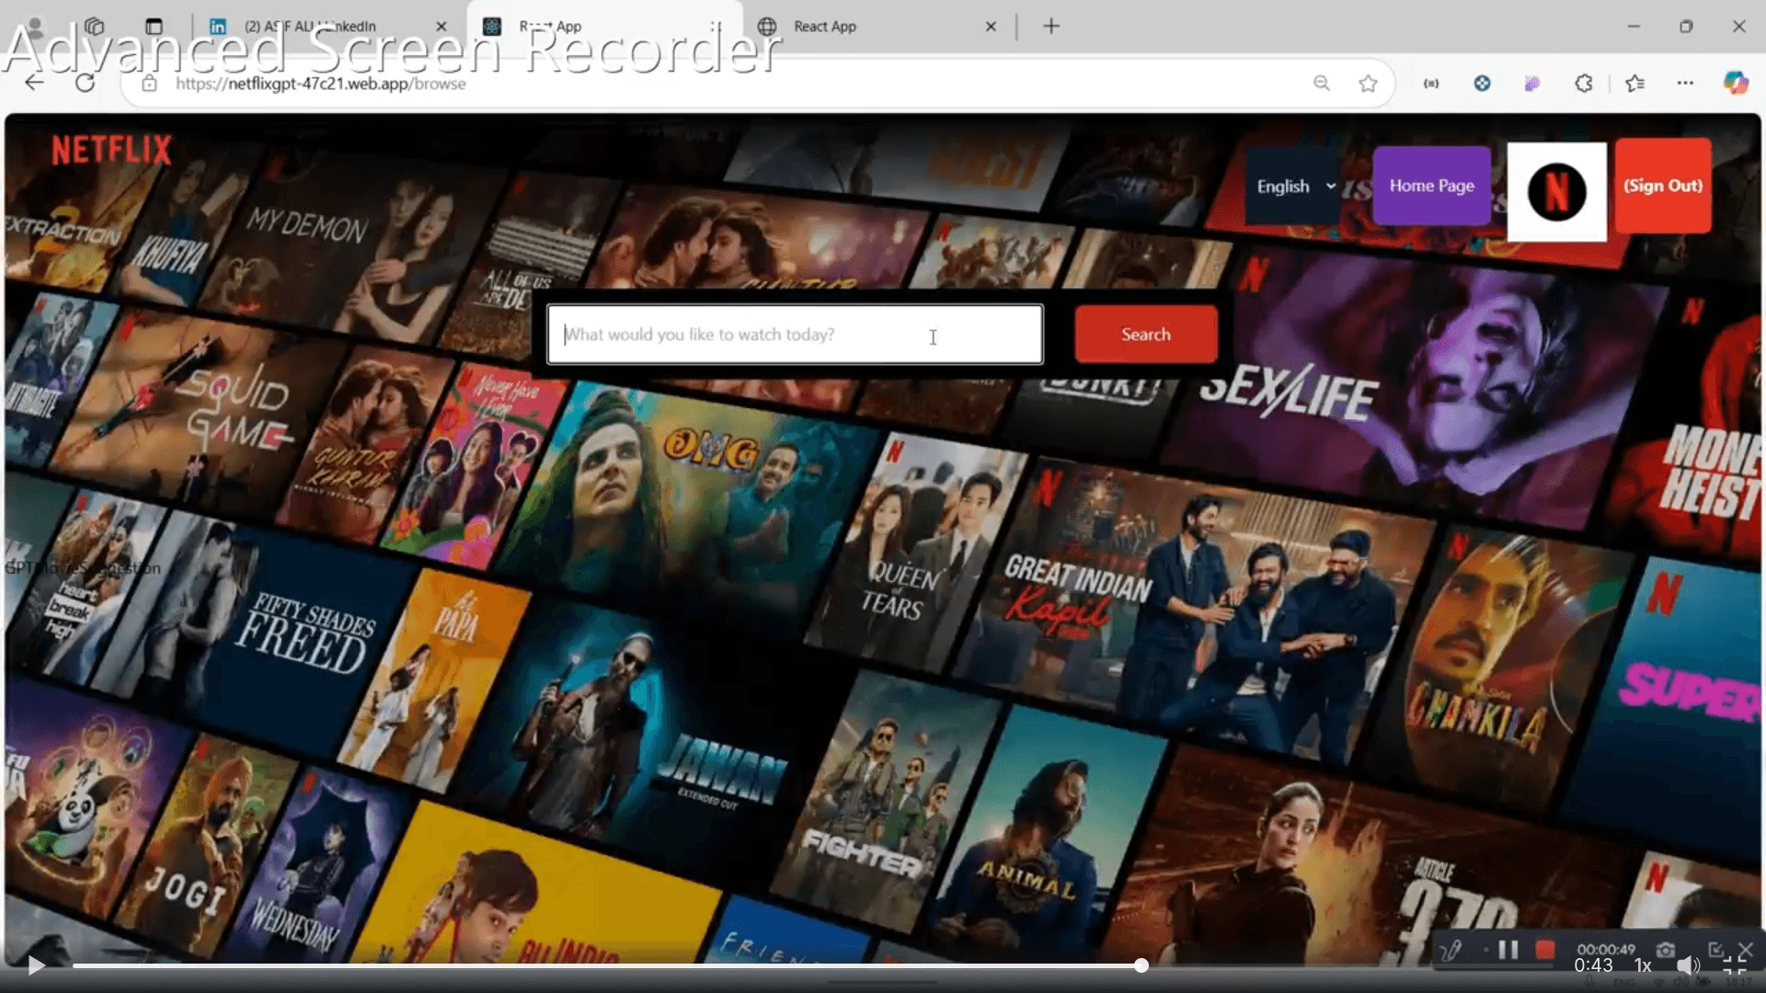This screenshot has width=1766, height=993.
Task: Seek using the video progress bar handle
Action: point(1141,965)
